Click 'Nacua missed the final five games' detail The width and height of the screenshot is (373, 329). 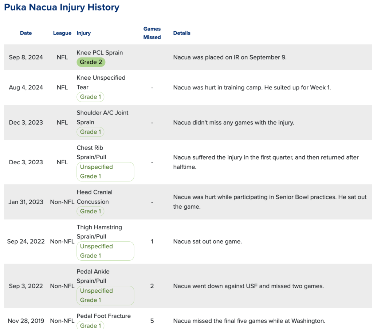249,321
